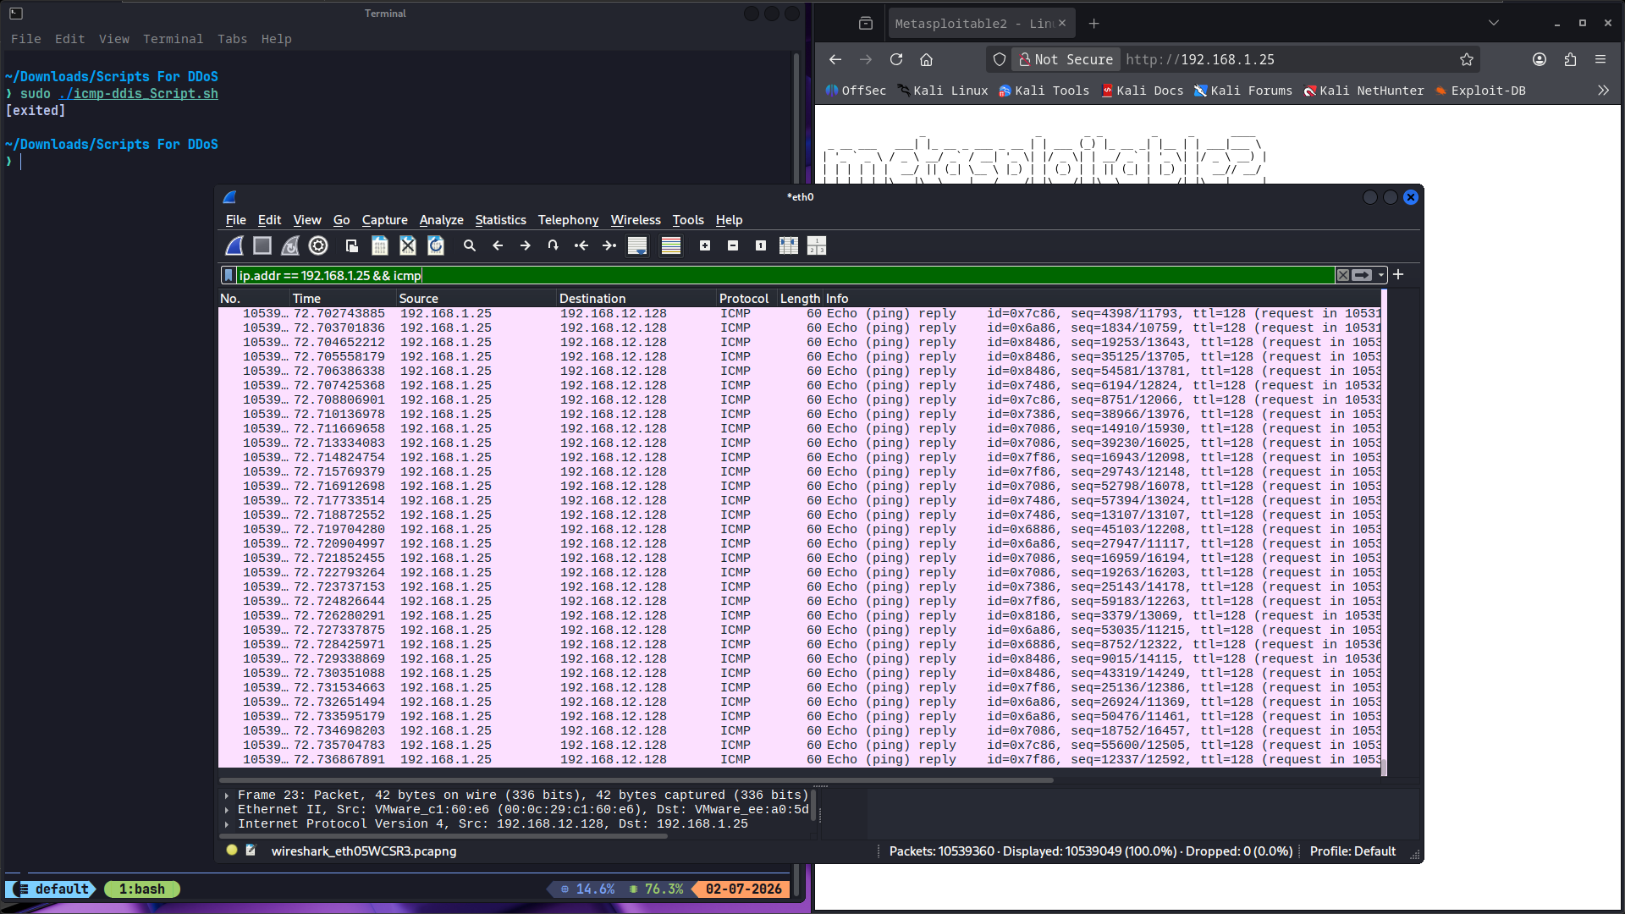Expand Internet Protocol Version 4 details

[227, 824]
